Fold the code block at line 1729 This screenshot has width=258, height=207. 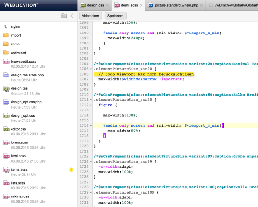[91, 192]
